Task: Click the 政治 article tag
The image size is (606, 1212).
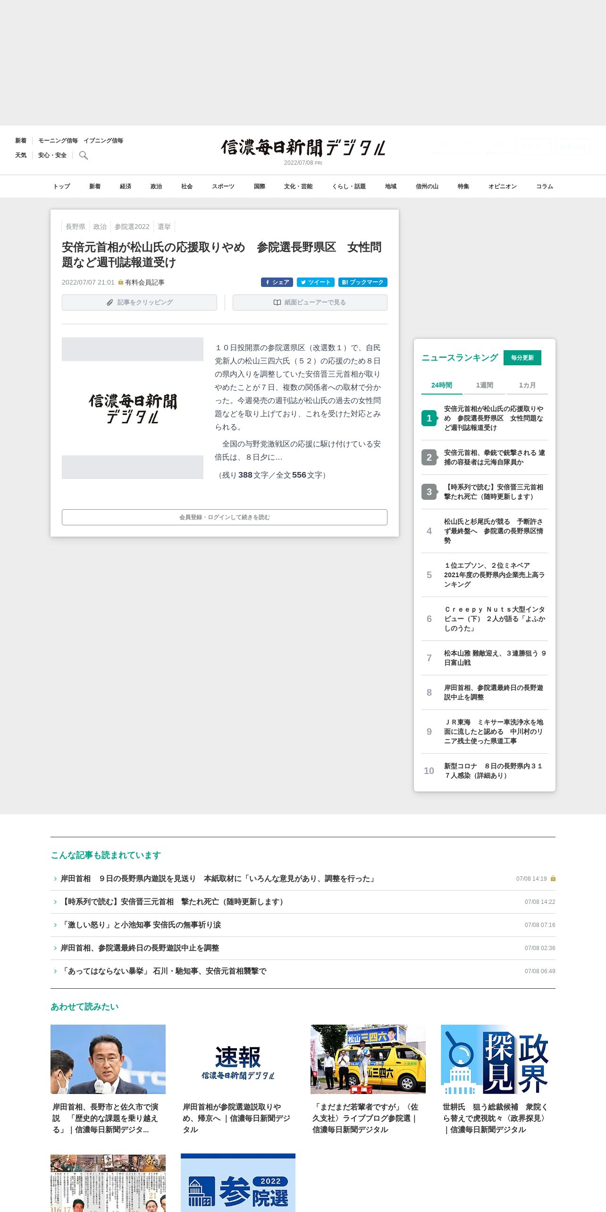Action: [x=100, y=227]
